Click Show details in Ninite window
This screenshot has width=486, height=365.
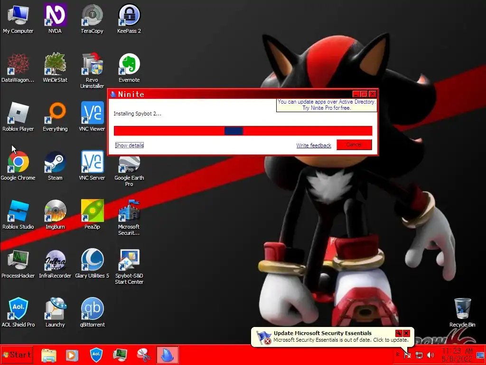tap(129, 145)
